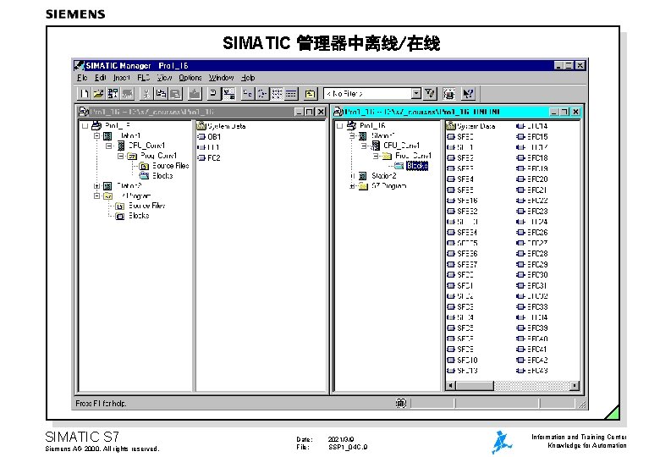660x457 pixels.
Task: Collapse CPU_Conv1 node in offline tree
Action: 109,146
